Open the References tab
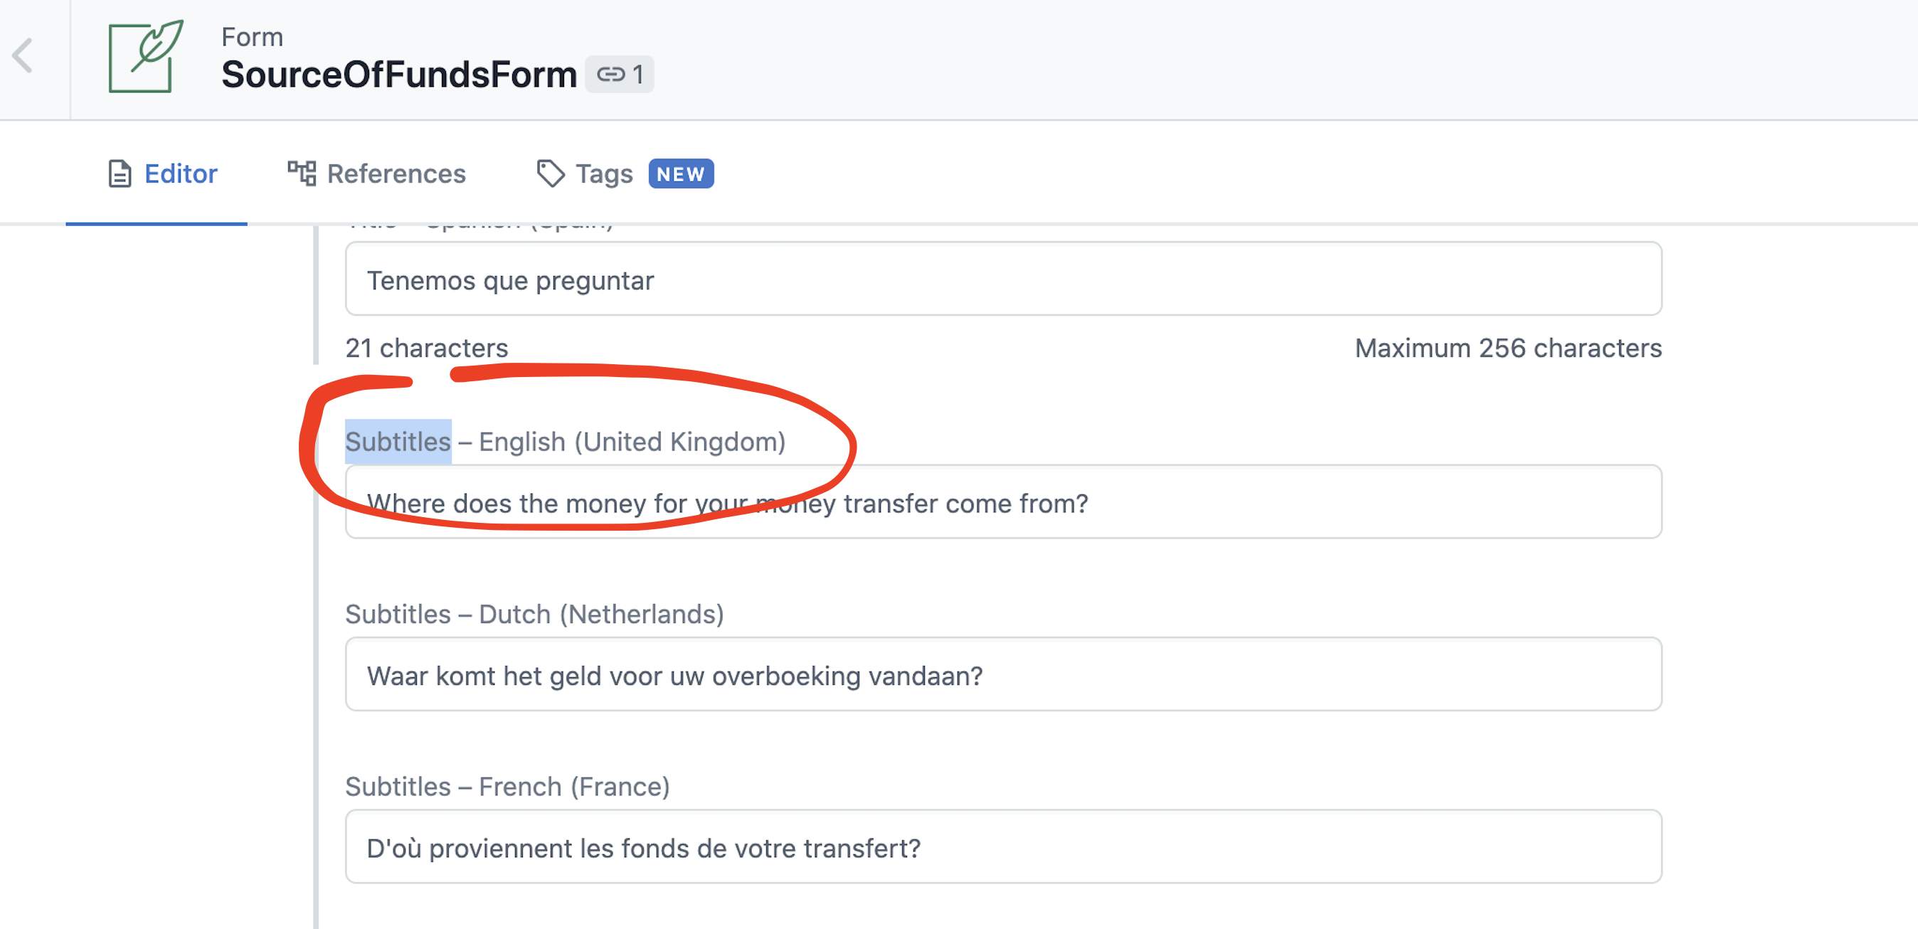This screenshot has width=1918, height=929. (x=377, y=174)
